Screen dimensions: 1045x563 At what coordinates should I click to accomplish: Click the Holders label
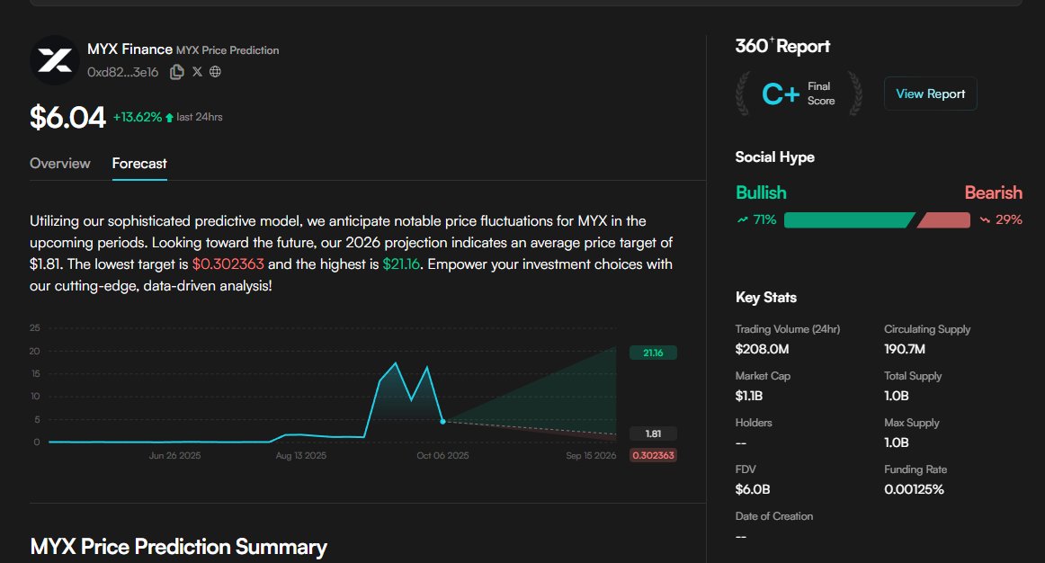coord(754,423)
